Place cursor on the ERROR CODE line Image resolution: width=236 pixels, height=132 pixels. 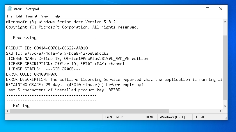pyautogui.click(x=32, y=74)
